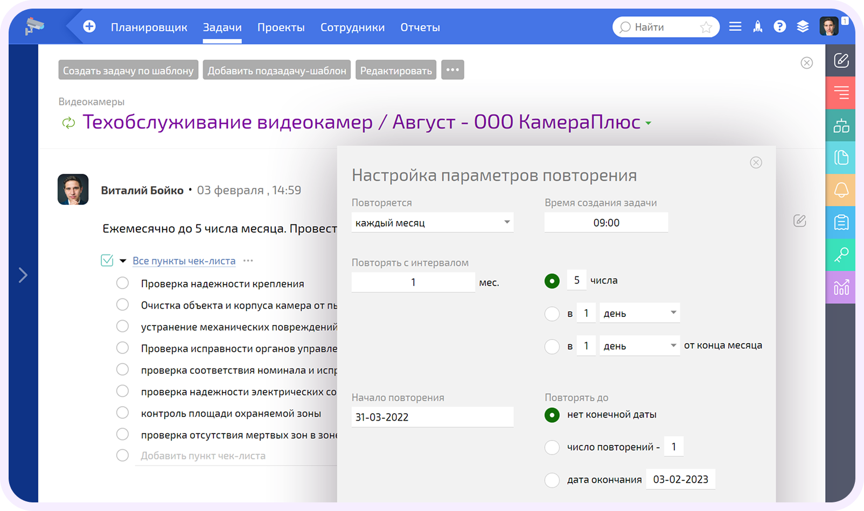Check 'Проверка надежности крепления' checklist item
This screenshot has width=864, height=511.
tap(122, 283)
